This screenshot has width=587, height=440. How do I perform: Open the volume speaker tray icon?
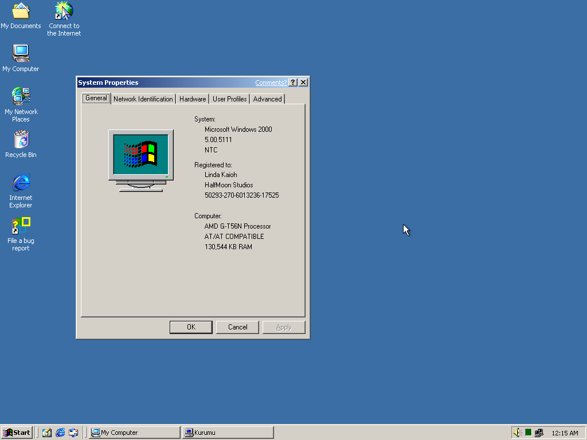pos(518,433)
